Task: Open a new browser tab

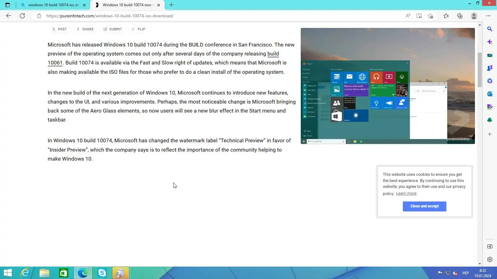Action: coord(171,5)
